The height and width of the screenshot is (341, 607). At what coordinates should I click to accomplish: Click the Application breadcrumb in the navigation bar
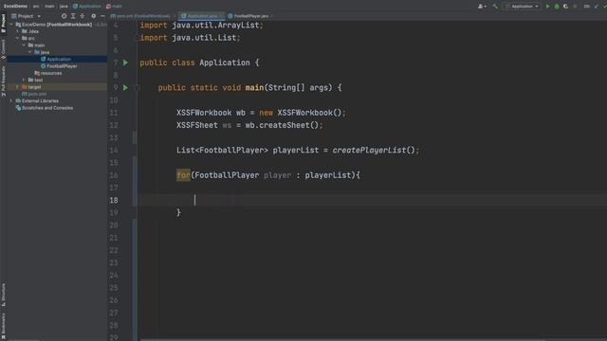(x=87, y=7)
